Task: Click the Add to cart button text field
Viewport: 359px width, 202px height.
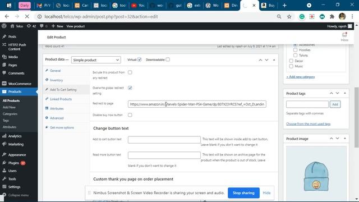Action: click(164, 140)
